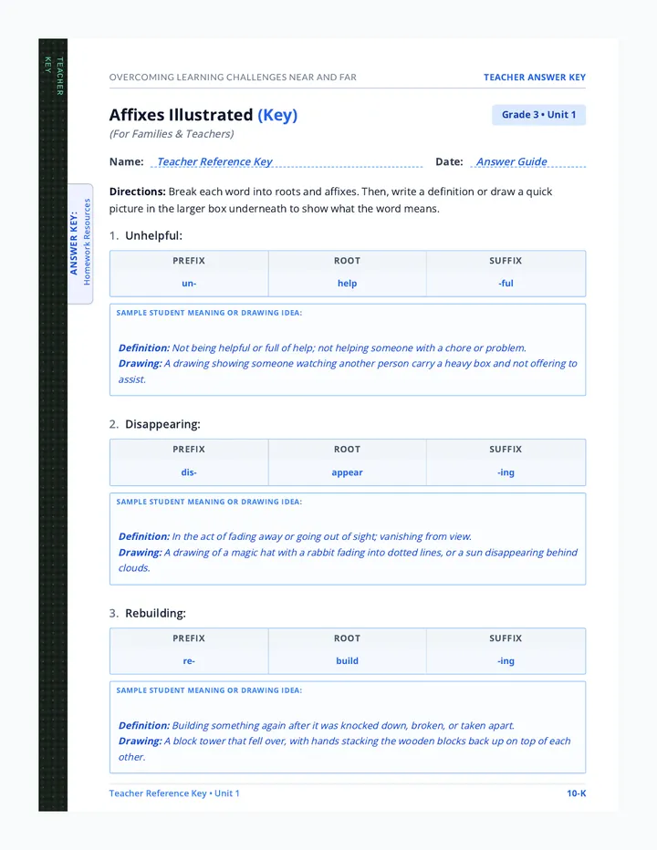Image resolution: width=657 pixels, height=850 pixels.
Task: Click the 'ROOT' column header under Disappearing
Action: [x=348, y=450]
